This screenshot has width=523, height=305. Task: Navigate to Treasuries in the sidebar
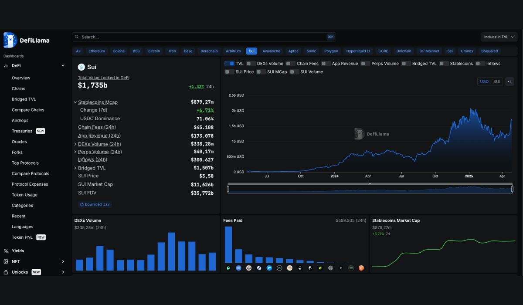point(22,131)
